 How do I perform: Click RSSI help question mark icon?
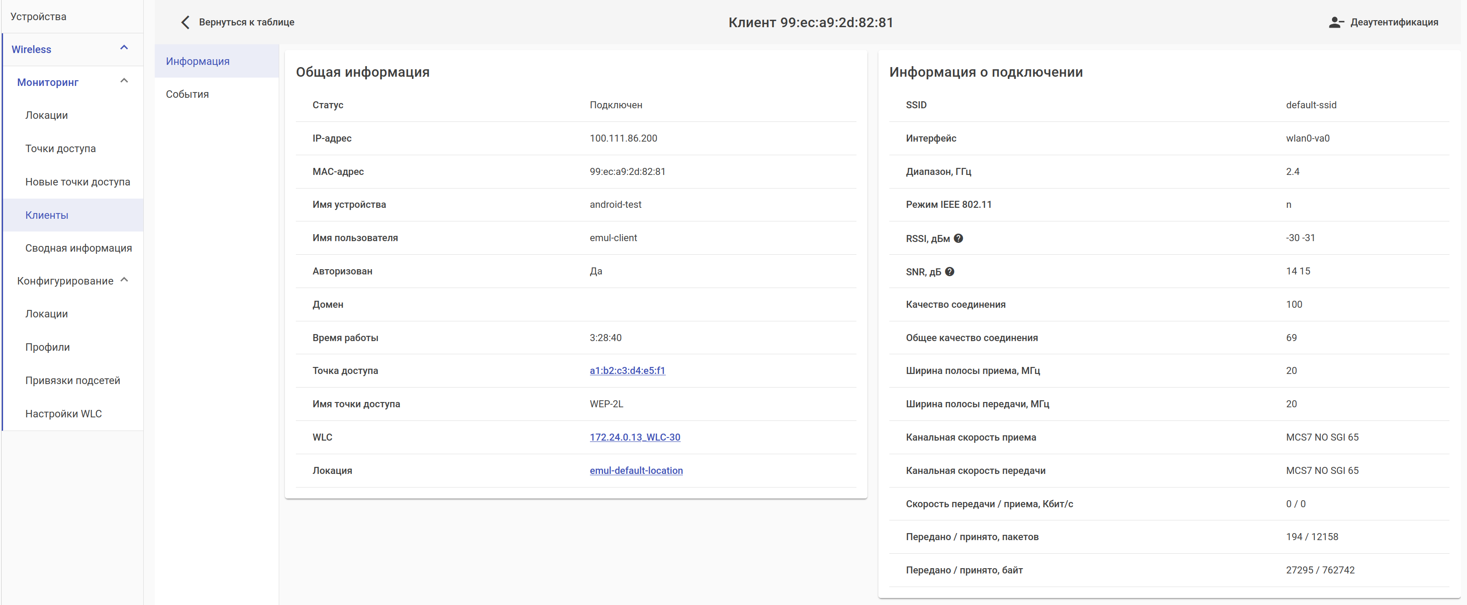tap(959, 238)
